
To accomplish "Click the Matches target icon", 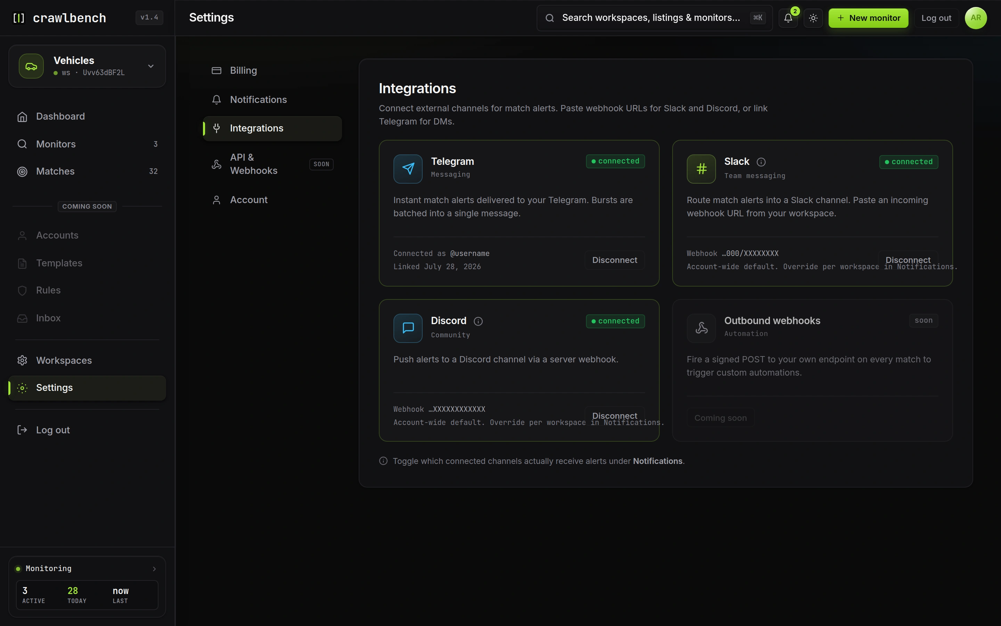I will 22,171.
